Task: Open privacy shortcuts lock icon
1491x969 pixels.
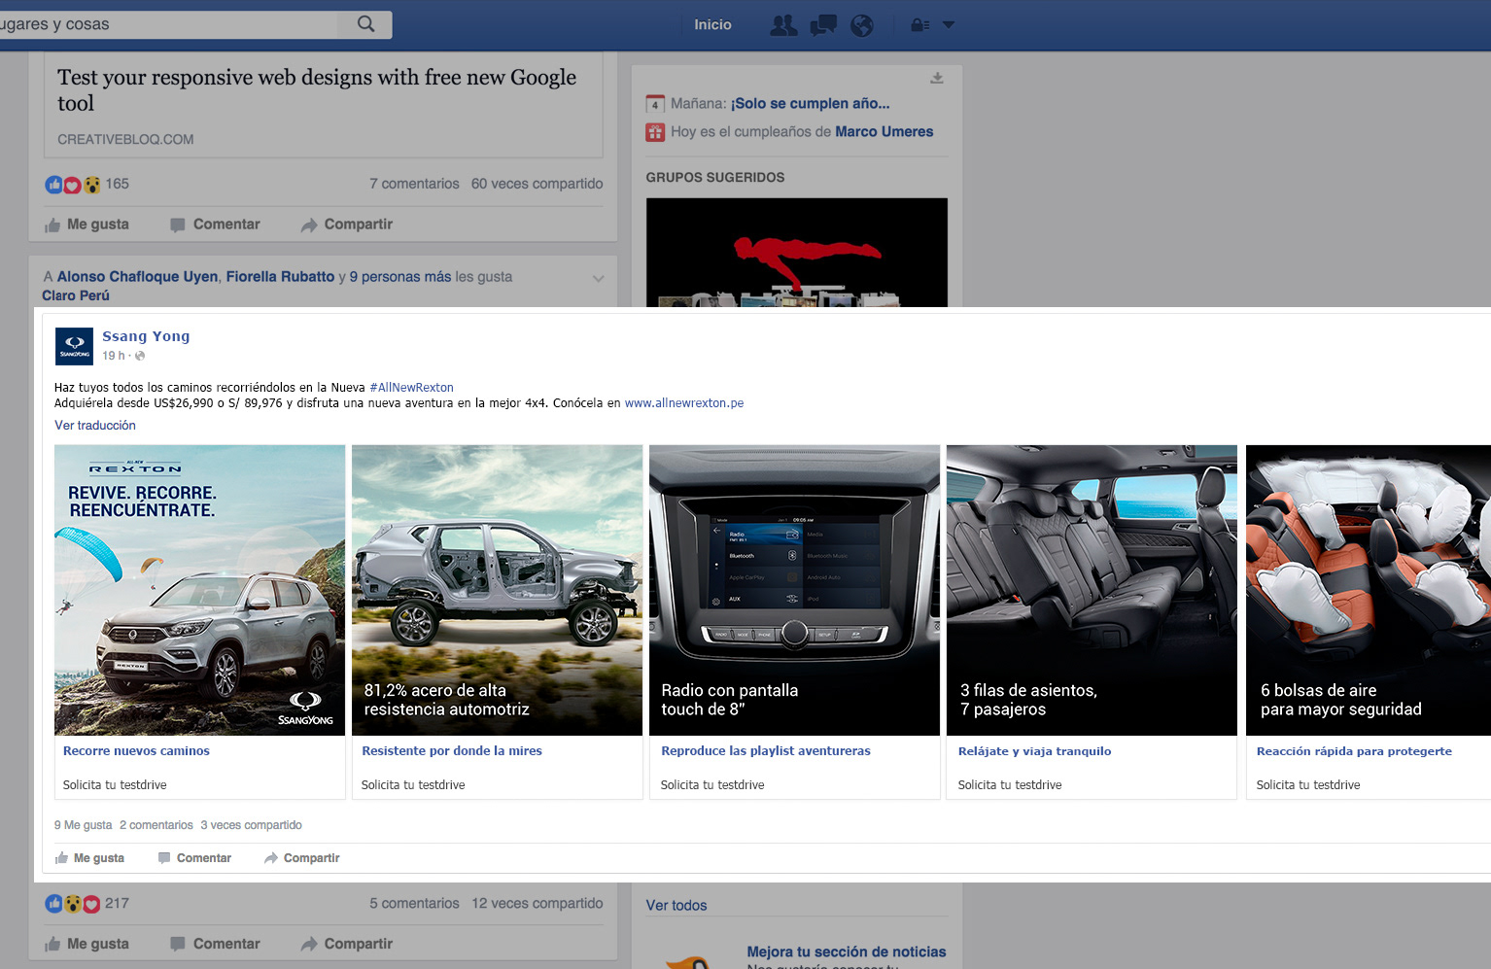Action: point(919,25)
